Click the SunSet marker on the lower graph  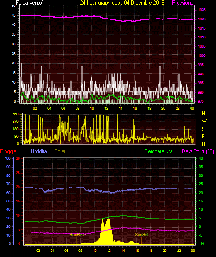(142, 235)
